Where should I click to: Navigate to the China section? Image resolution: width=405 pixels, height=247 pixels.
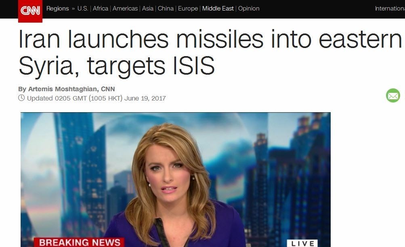[166, 8]
